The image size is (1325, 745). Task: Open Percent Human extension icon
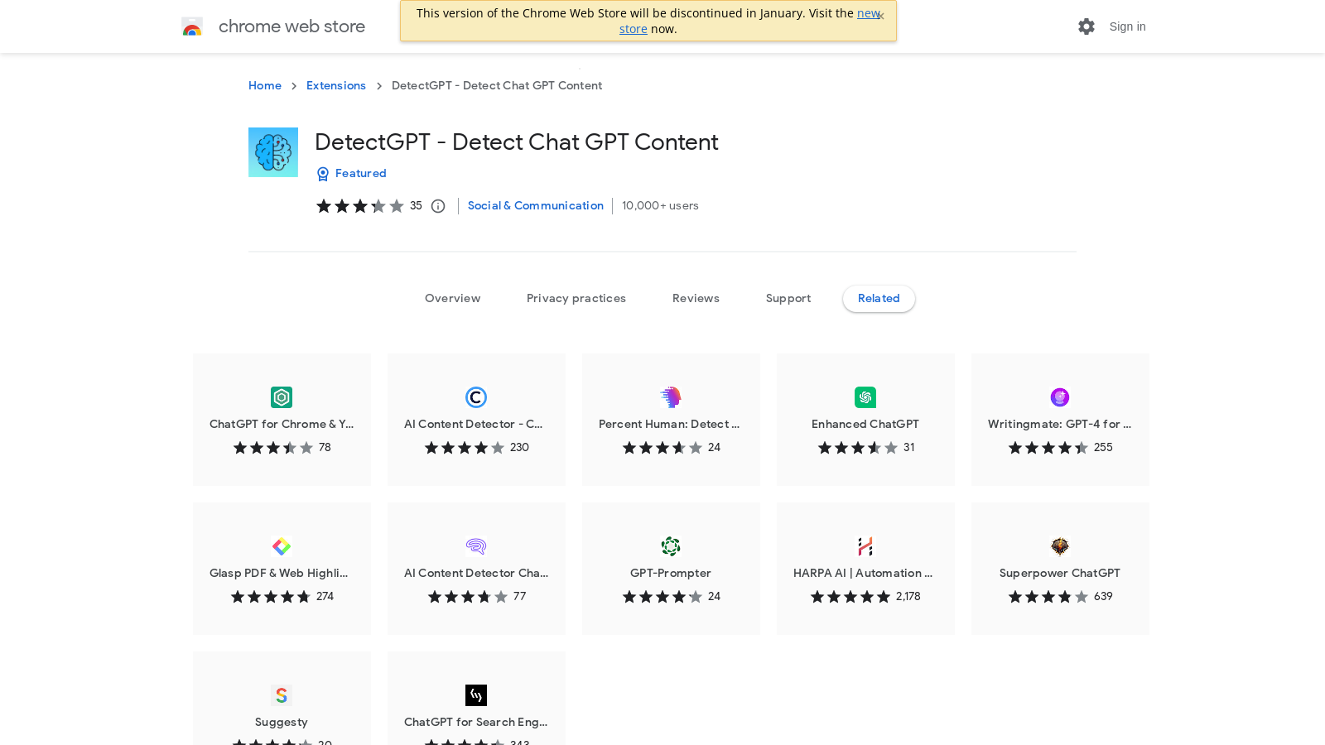(671, 397)
